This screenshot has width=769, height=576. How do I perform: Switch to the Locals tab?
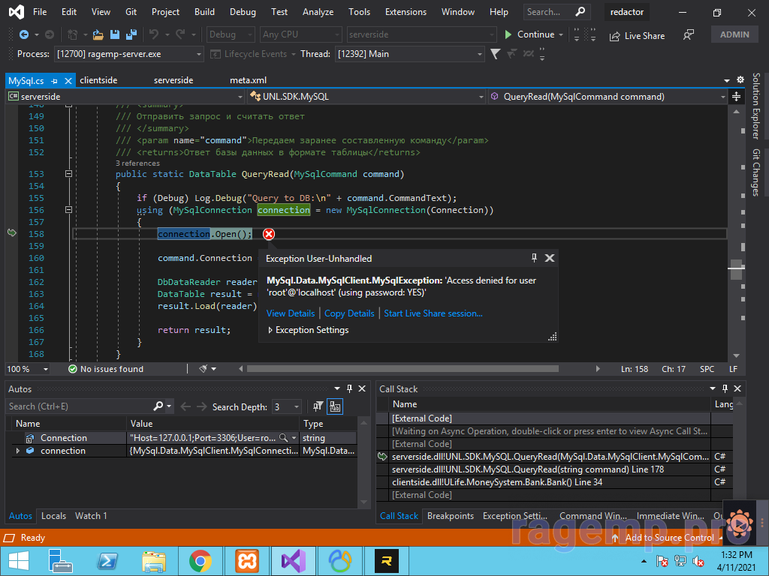53,516
